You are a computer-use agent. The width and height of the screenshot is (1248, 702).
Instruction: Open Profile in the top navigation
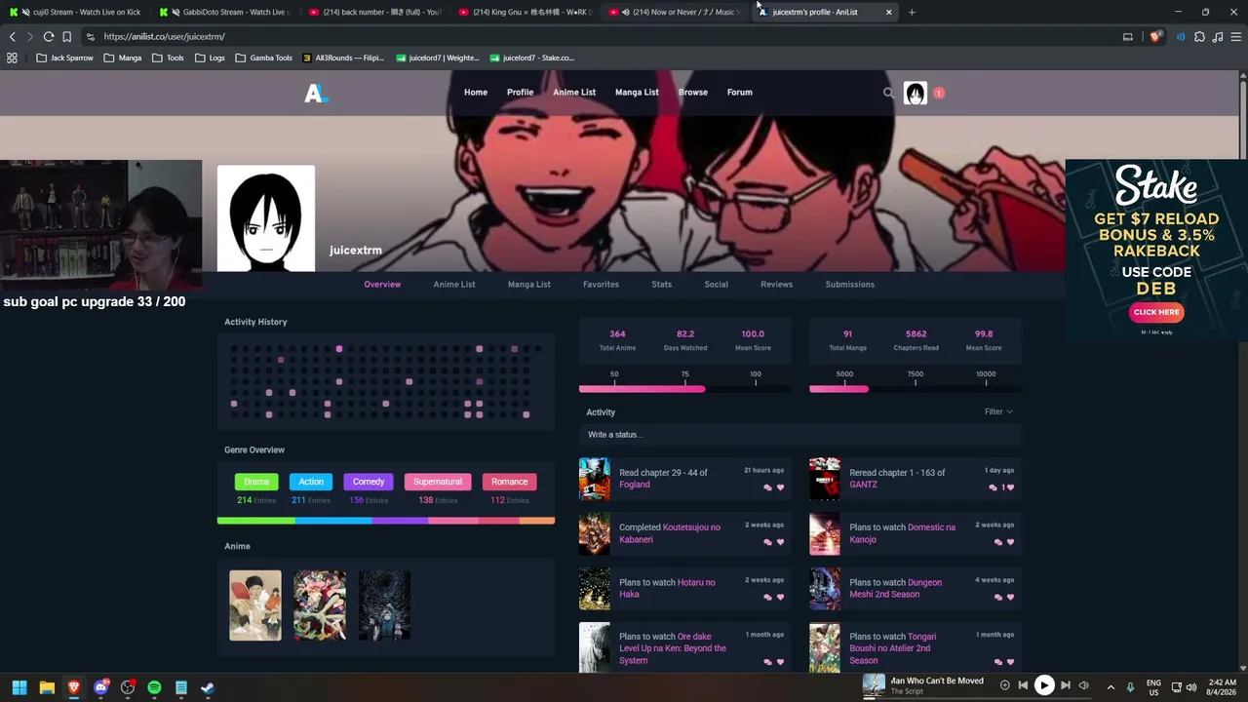(x=520, y=93)
